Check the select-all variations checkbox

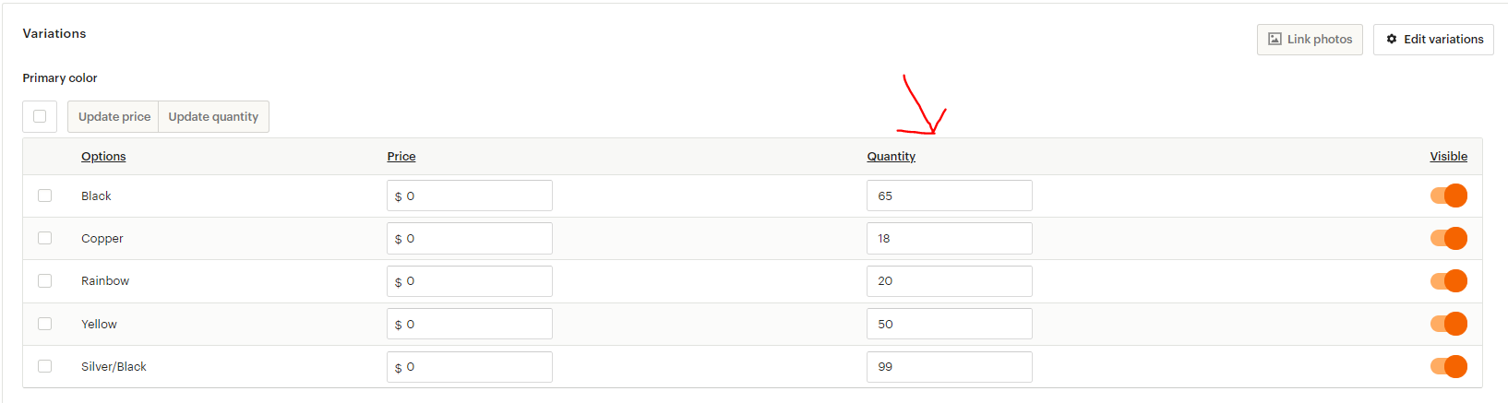[x=40, y=116]
